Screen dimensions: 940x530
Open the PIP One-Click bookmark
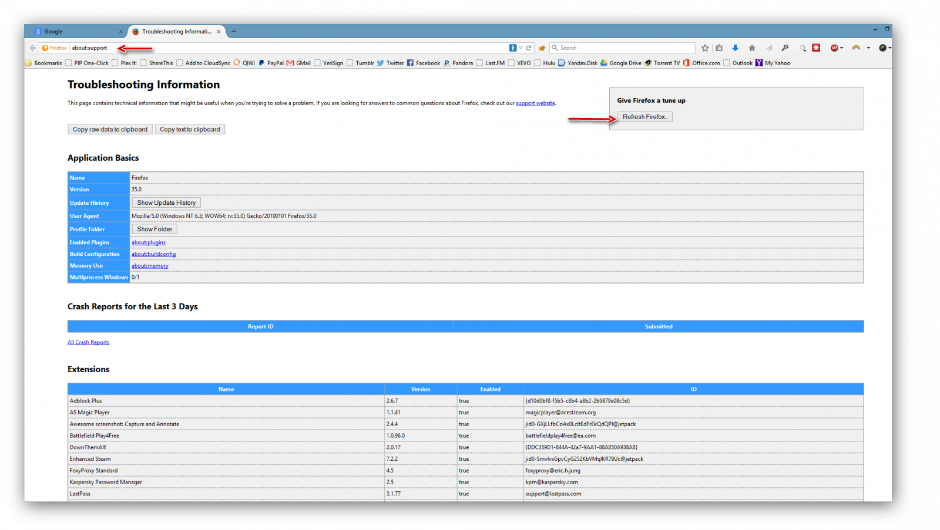pos(87,63)
